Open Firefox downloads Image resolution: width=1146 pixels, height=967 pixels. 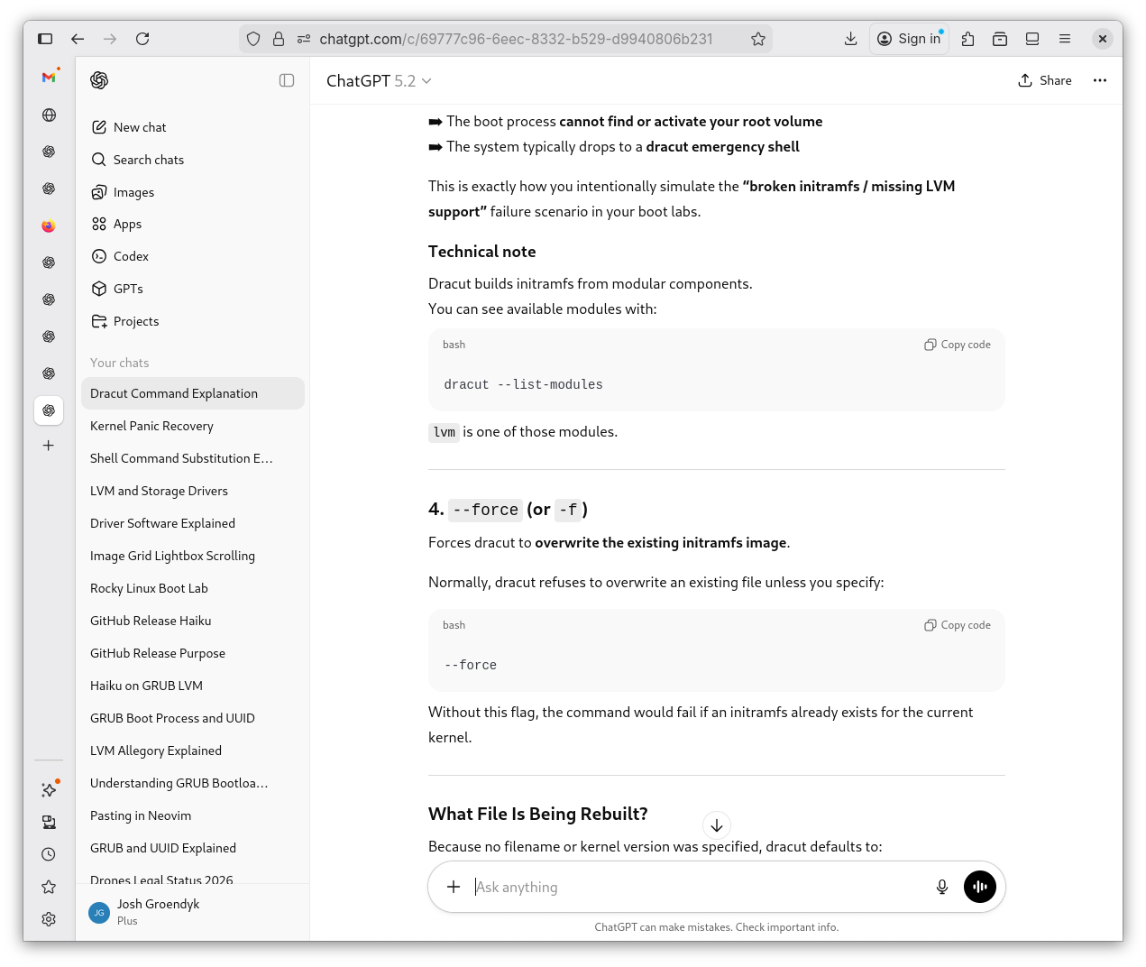click(x=850, y=39)
